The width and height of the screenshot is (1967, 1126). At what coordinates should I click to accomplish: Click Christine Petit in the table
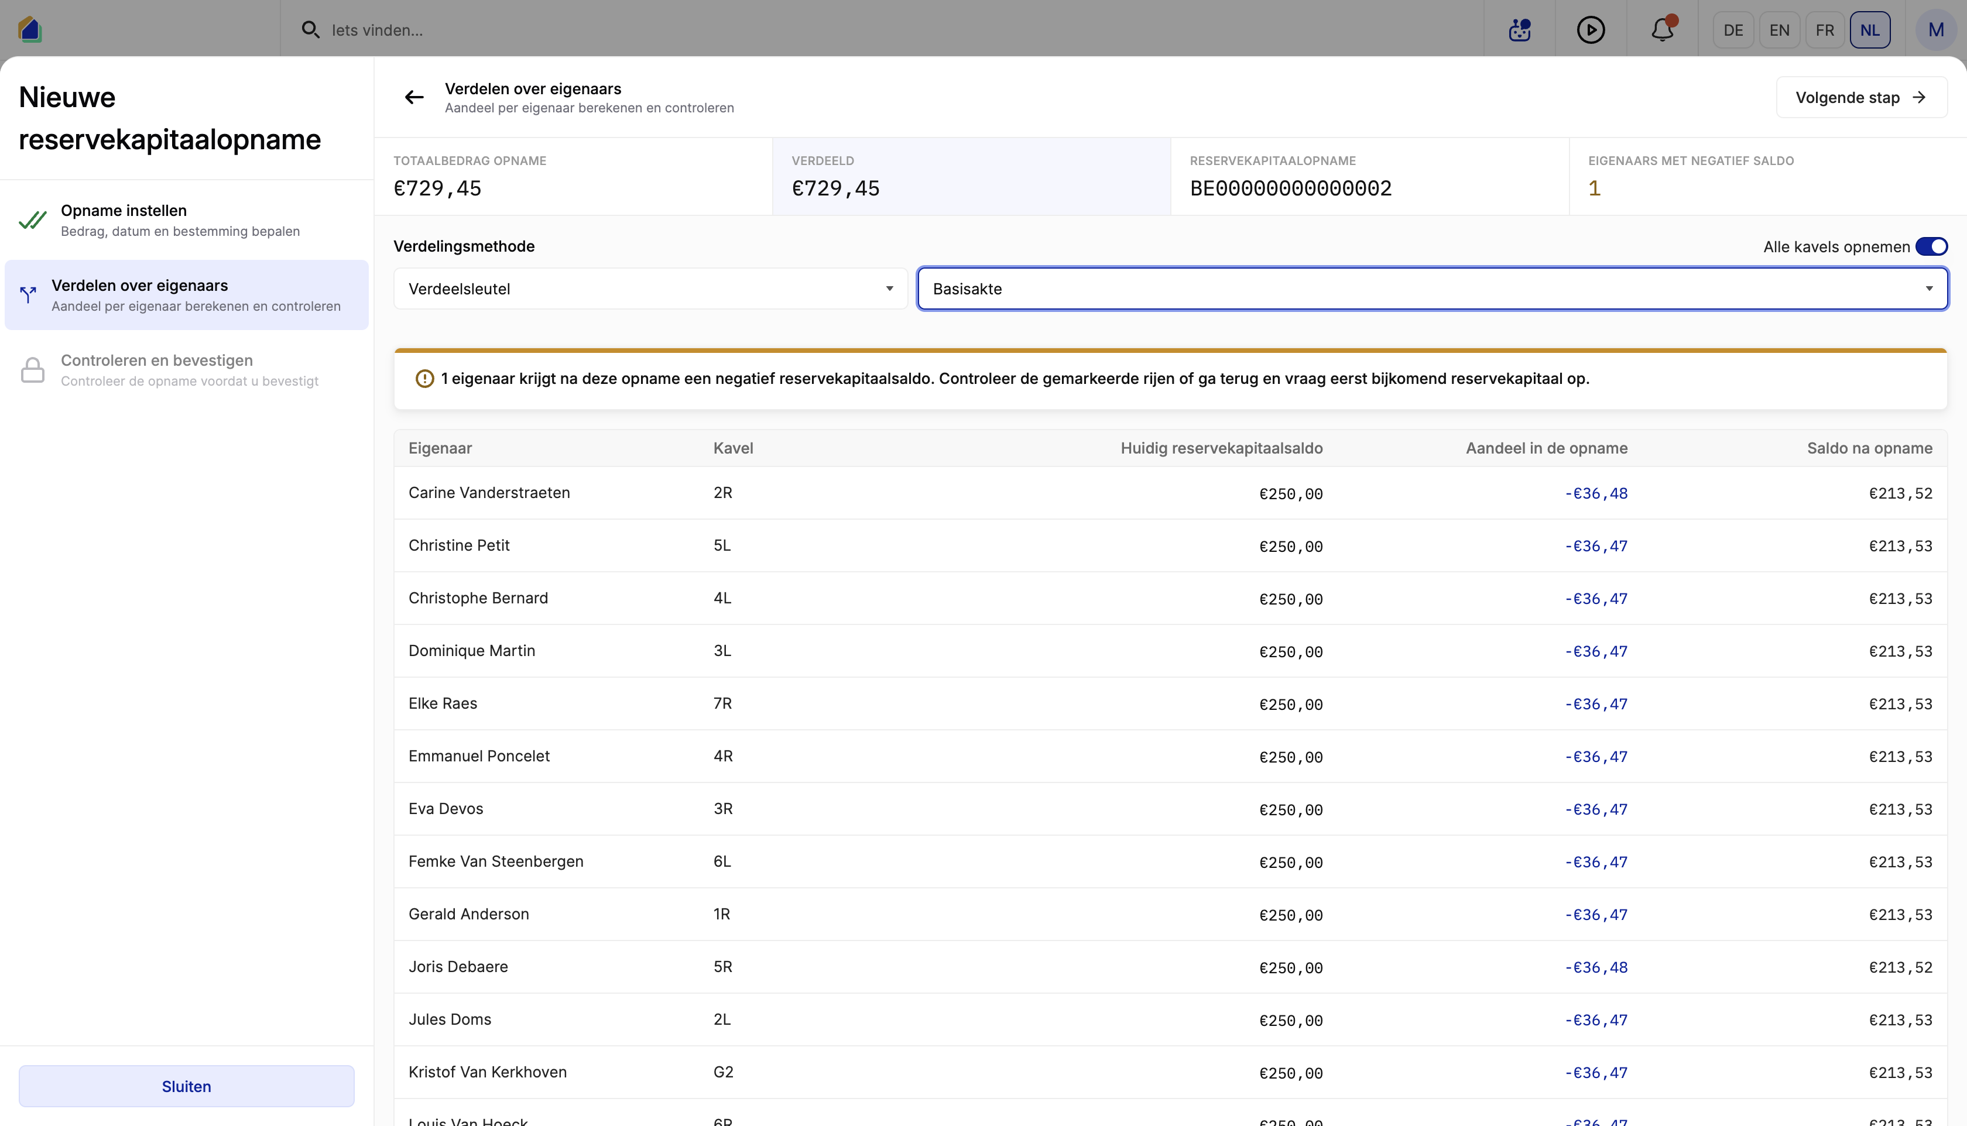pos(459,545)
